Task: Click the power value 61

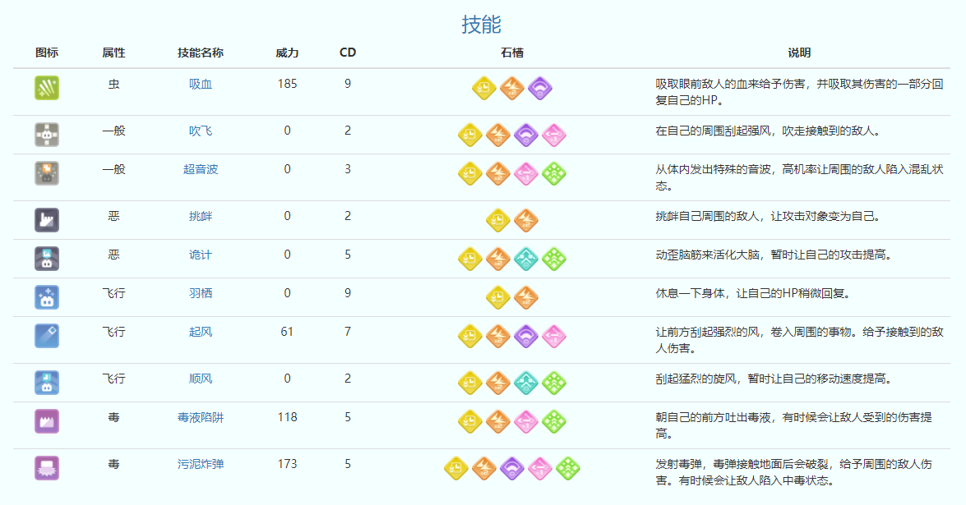Action: point(287,333)
